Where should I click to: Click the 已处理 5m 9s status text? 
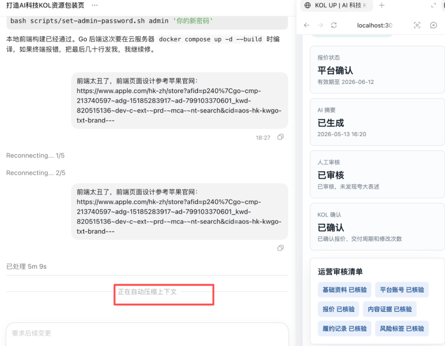point(26,267)
